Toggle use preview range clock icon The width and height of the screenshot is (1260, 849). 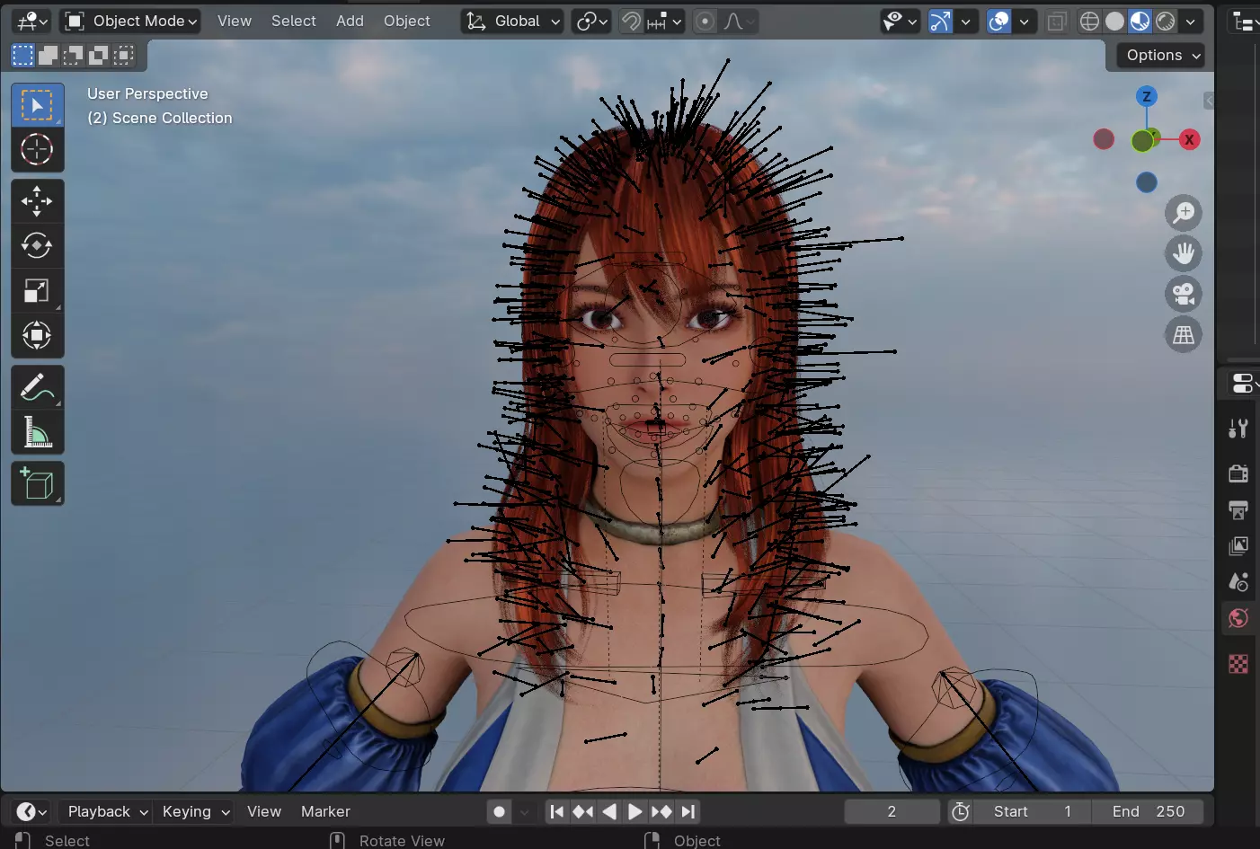(961, 811)
